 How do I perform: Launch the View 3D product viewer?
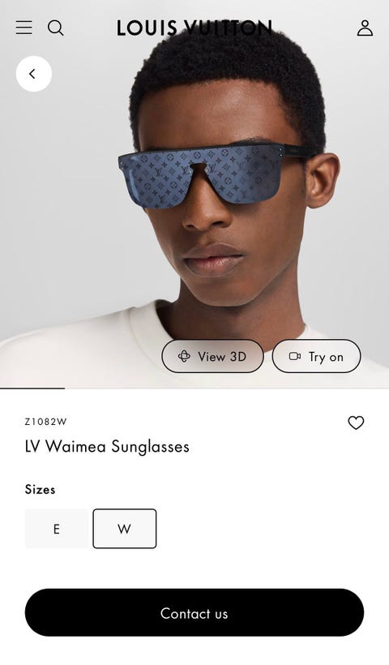[212, 356]
